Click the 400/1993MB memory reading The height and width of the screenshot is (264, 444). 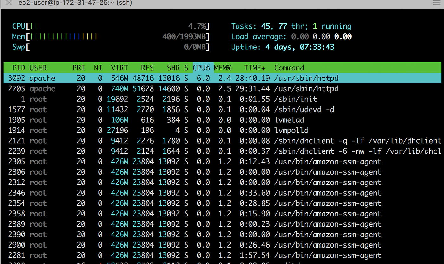[x=184, y=36]
